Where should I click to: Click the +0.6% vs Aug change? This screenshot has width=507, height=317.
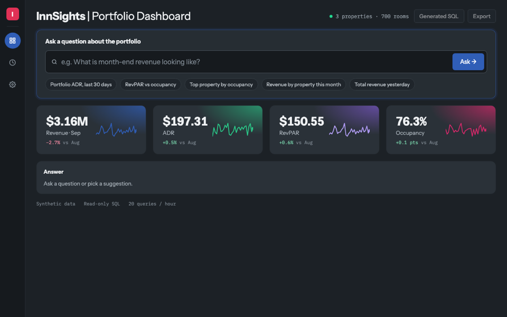tap(296, 142)
